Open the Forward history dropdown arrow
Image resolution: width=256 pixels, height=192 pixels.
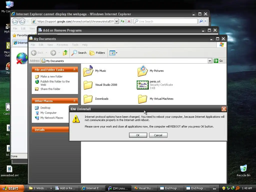click(59, 53)
